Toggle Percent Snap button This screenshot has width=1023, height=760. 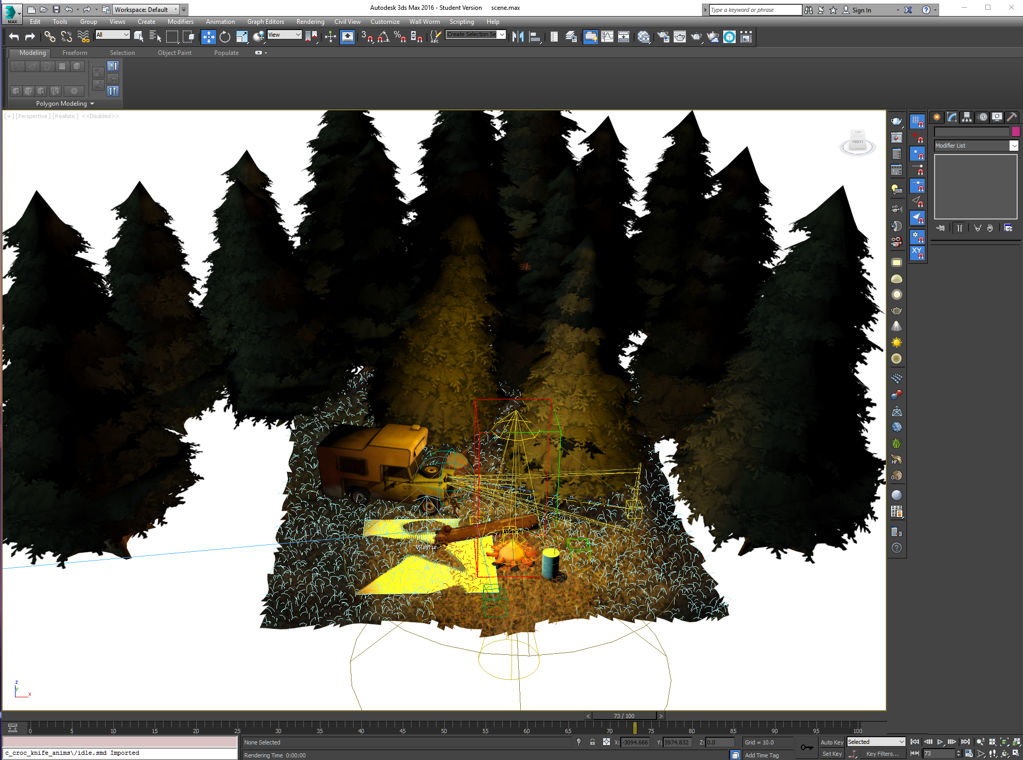point(400,36)
